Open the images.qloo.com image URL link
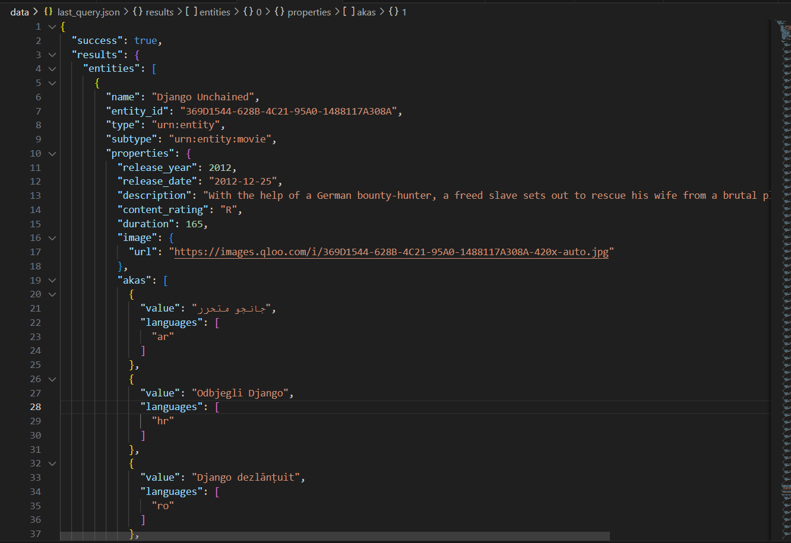 [x=391, y=252]
